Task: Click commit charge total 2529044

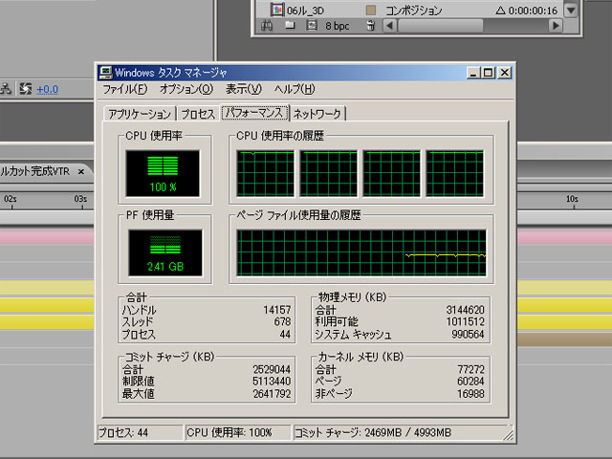Action: click(x=272, y=369)
